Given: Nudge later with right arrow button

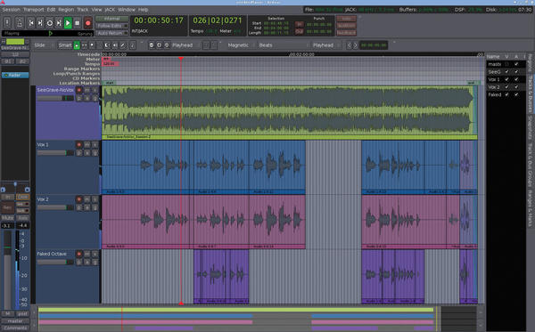Looking at the screenshot, I should click(355, 45).
